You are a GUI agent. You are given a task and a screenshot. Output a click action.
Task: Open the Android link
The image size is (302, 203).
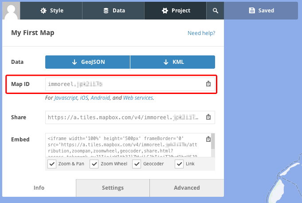pos(100,98)
